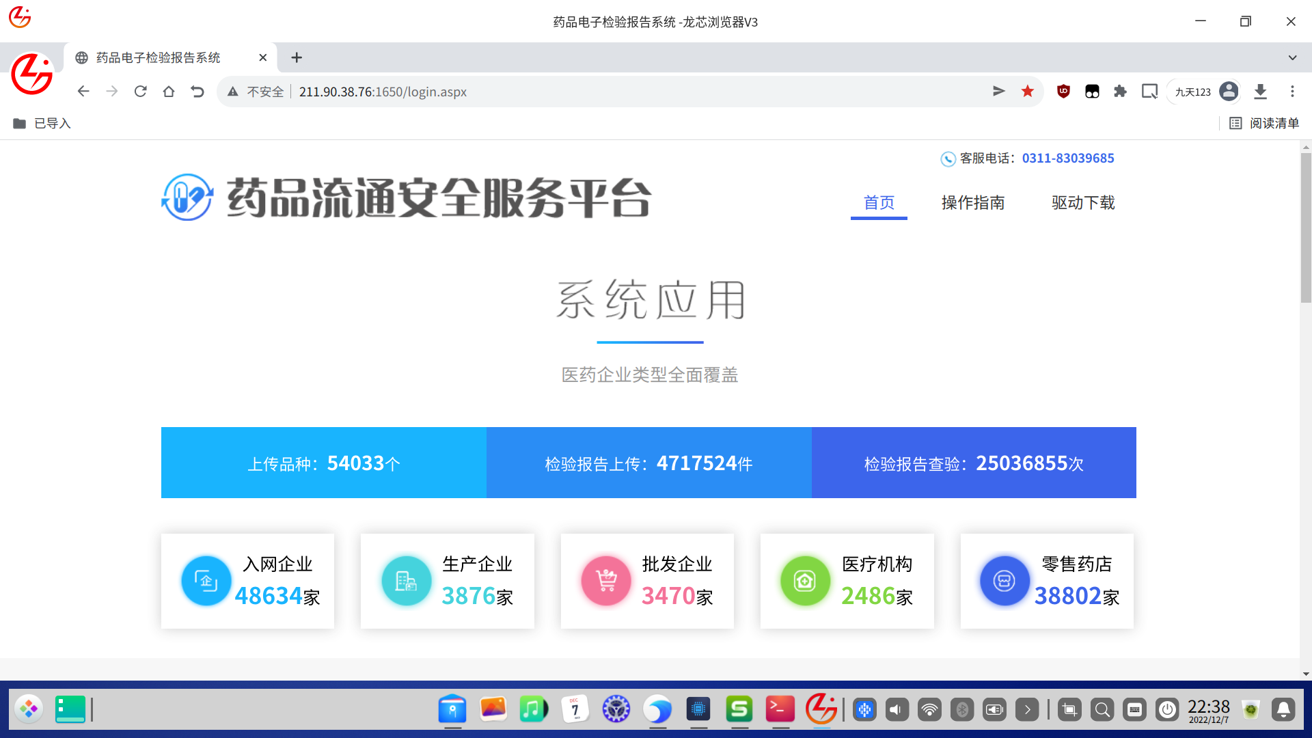
Task: Click the reload page icon
Action: (140, 92)
